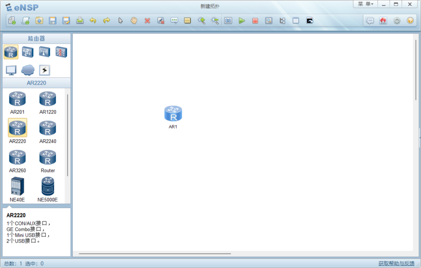Pick the AR1220 router model

click(x=48, y=103)
